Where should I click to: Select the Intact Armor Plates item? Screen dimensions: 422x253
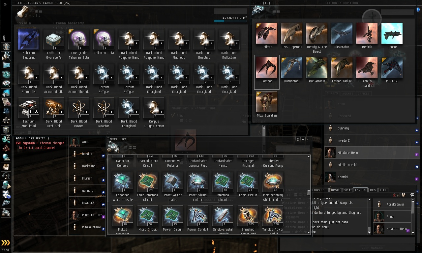click(173, 182)
